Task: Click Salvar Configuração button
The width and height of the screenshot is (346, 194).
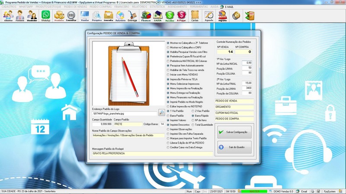Action: pyautogui.click(x=234, y=132)
